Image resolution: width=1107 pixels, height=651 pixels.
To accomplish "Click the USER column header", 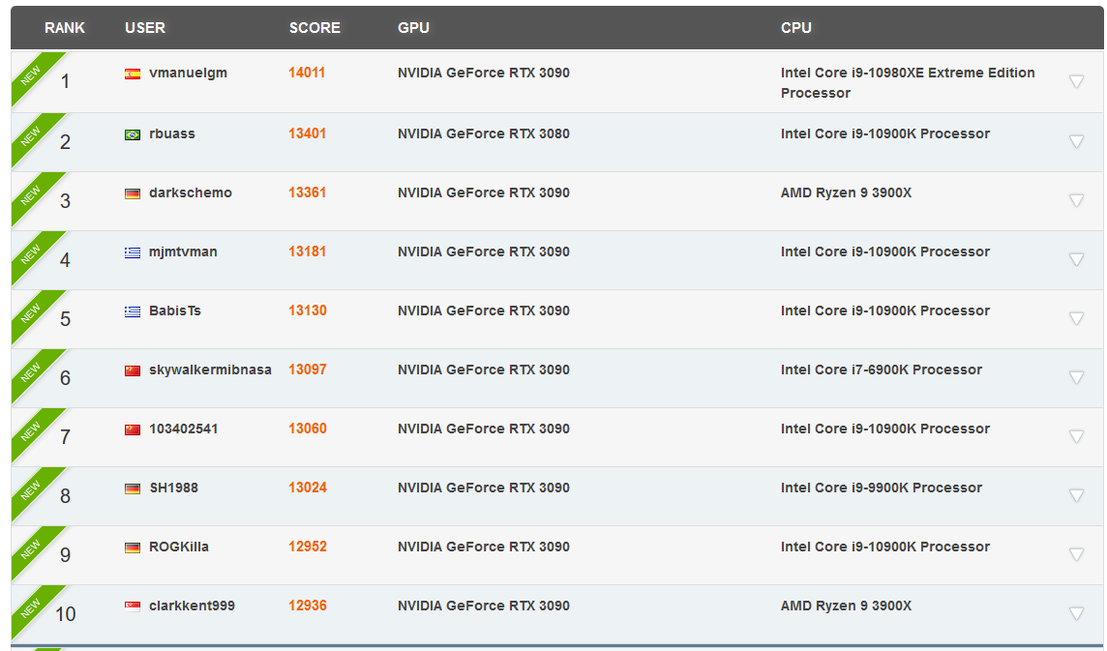I will tap(145, 27).
